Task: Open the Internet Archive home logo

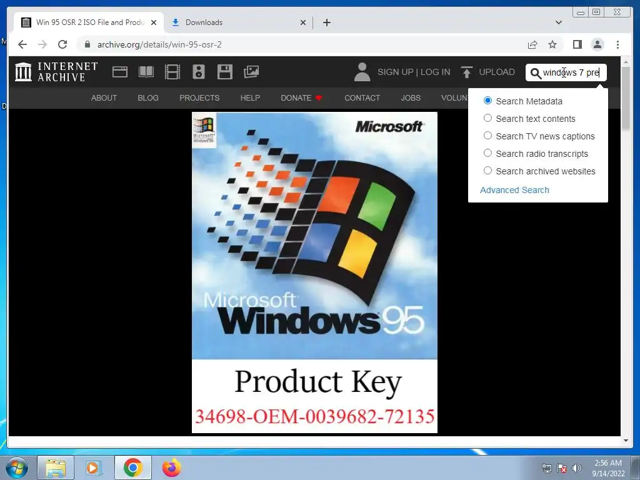Action: tap(56, 72)
